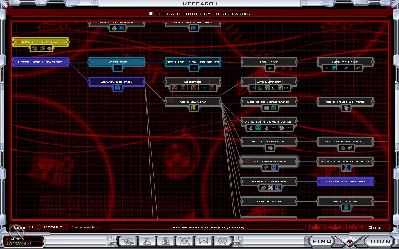This screenshot has height=249, width=399.
Task: Select the HyperDrive technology node
Action: click(116, 62)
